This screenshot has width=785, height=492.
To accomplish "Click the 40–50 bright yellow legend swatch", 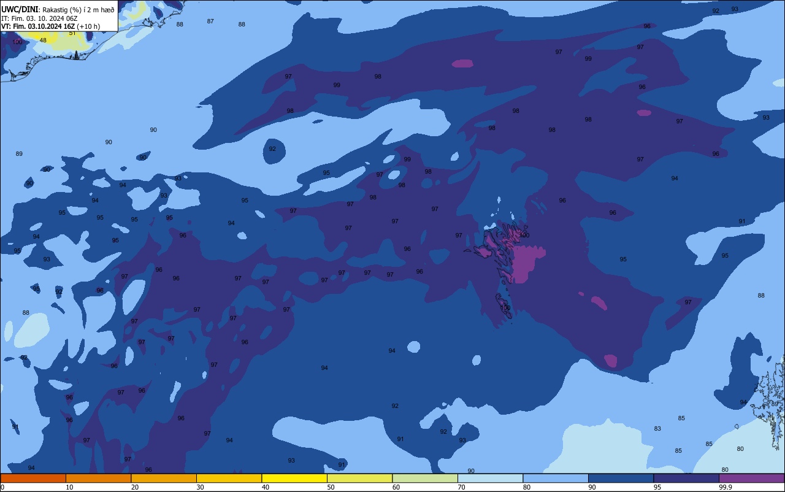I will (294, 478).
